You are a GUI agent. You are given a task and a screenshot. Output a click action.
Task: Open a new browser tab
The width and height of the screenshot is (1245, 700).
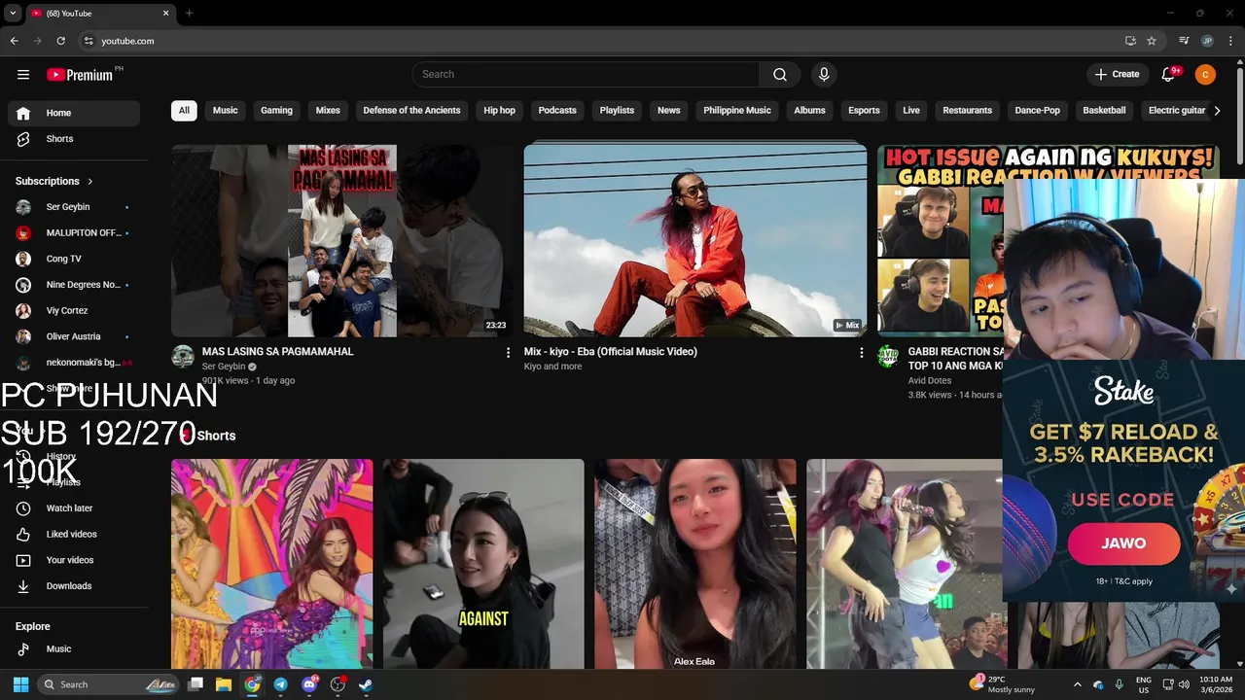click(189, 14)
